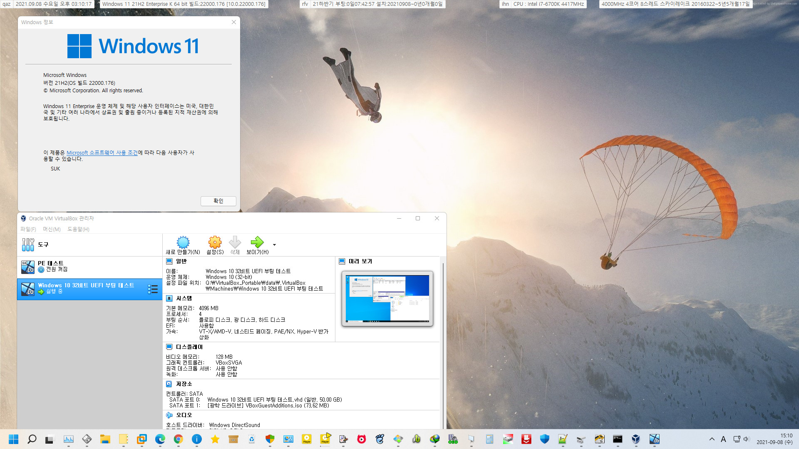
Task: Click the VMware orange-blue squares taskbar icon
Action: 141,439
